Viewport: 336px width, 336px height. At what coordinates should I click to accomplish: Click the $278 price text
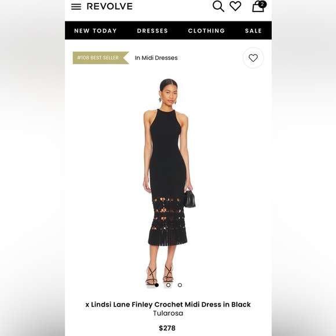(x=167, y=328)
